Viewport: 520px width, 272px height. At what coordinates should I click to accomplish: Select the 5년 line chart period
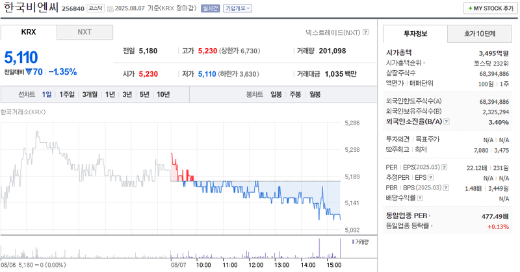[144, 94]
